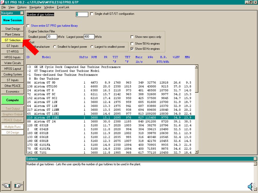Open ST-HRSG section
The height and width of the screenshot is (193, 258).
pos(13,51)
